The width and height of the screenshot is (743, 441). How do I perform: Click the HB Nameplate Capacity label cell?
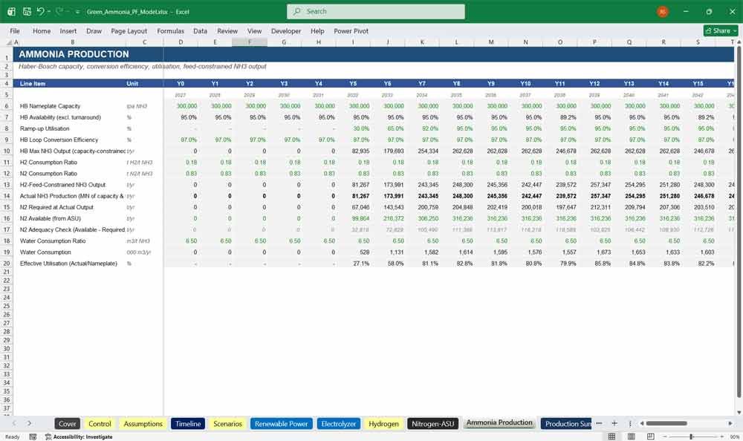click(50, 106)
